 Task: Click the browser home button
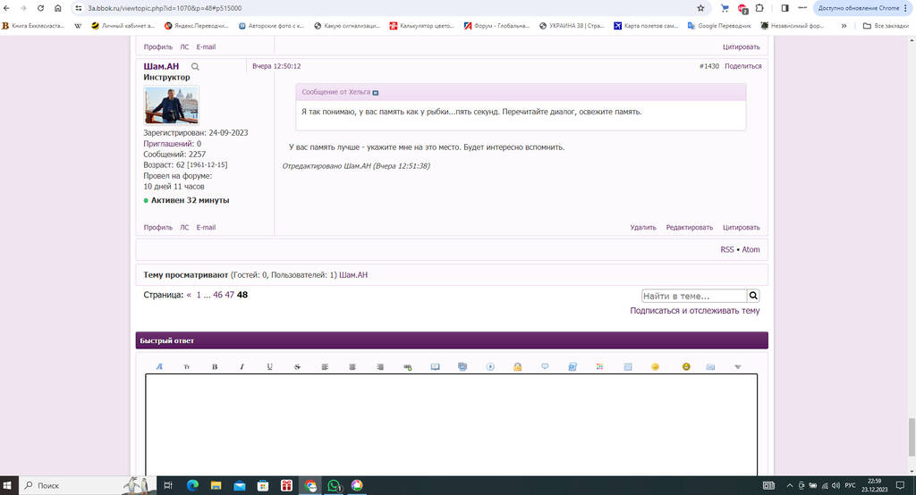point(58,8)
